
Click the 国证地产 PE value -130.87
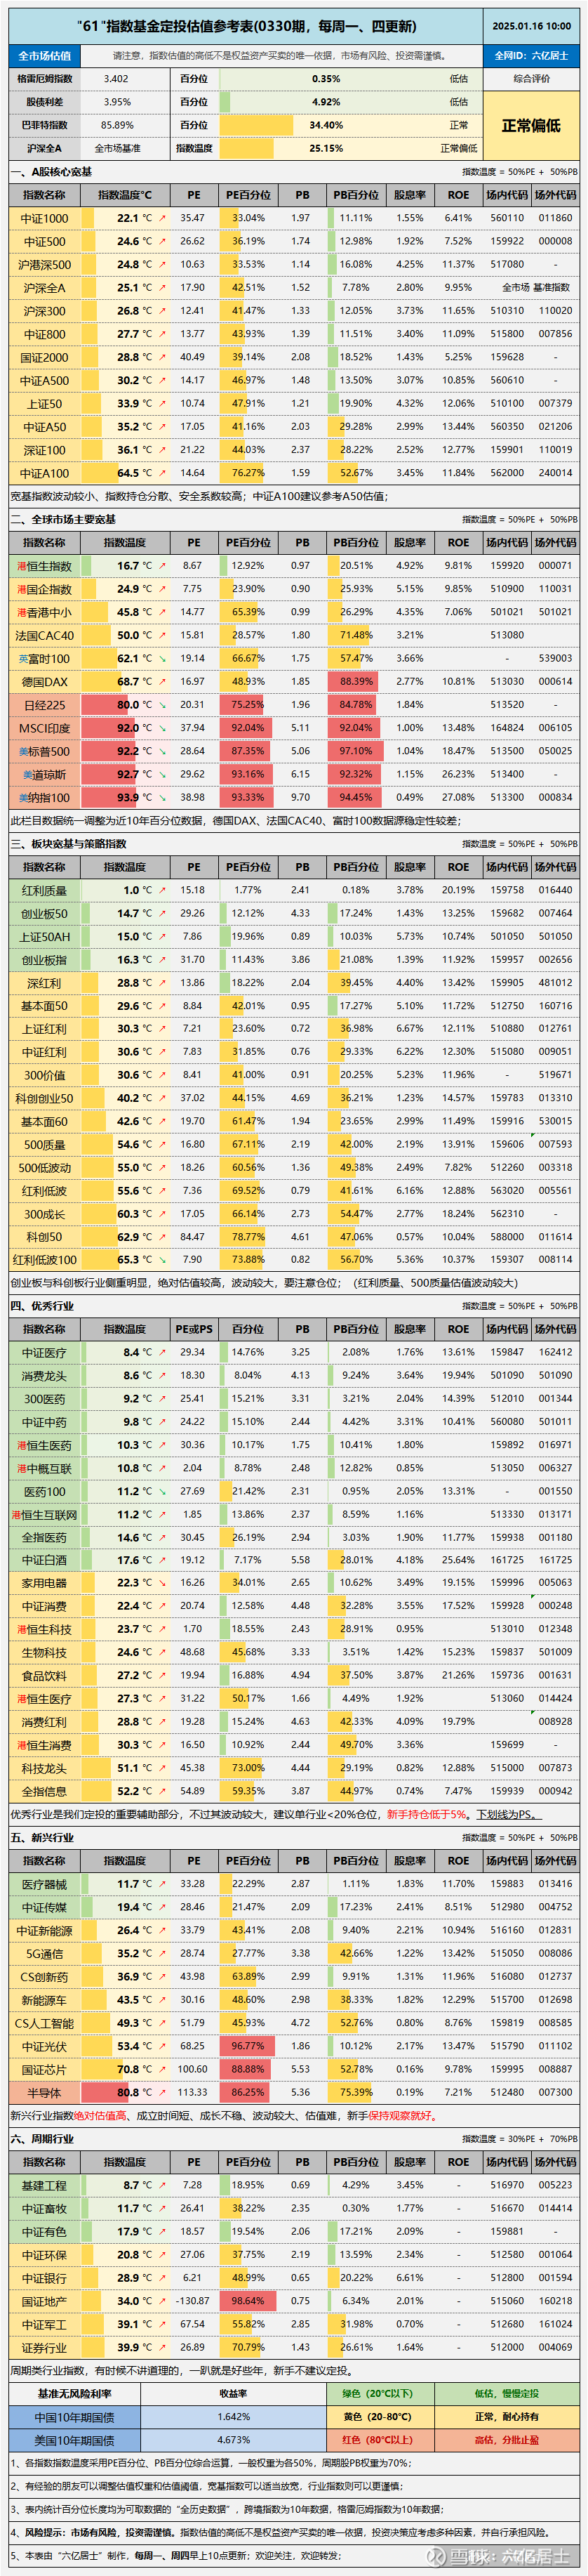point(193,2301)
